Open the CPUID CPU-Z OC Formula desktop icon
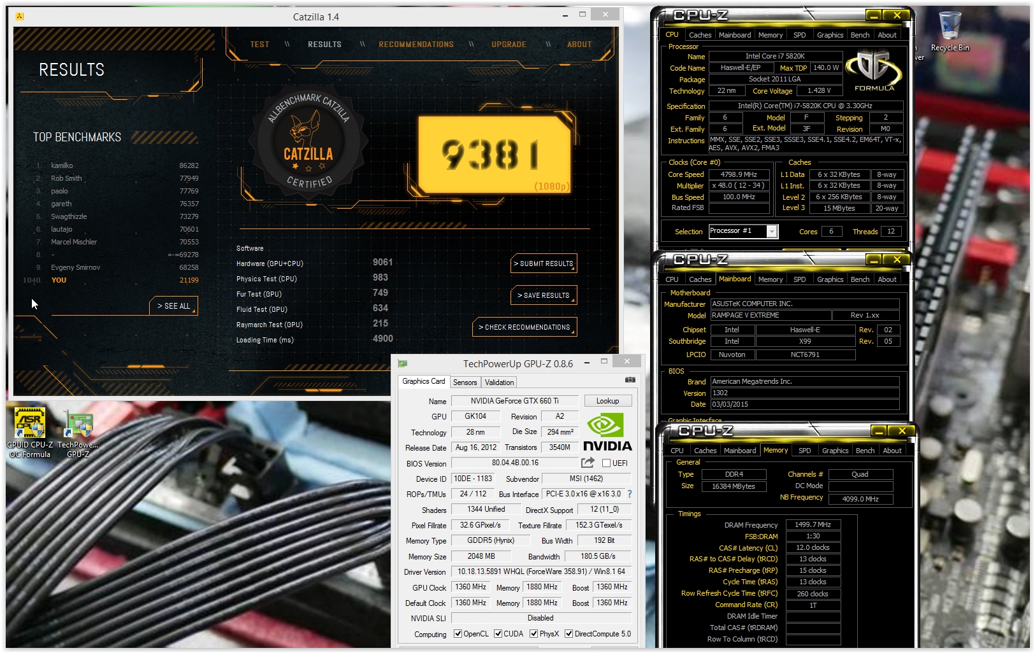 30,433
